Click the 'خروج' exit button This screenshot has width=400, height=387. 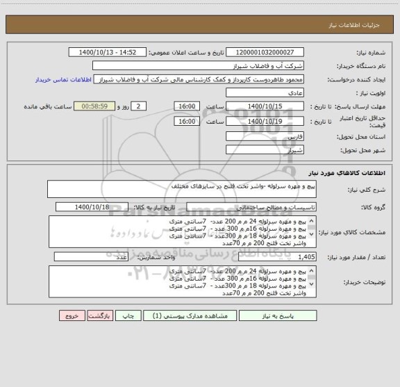(x=72, y=315)
